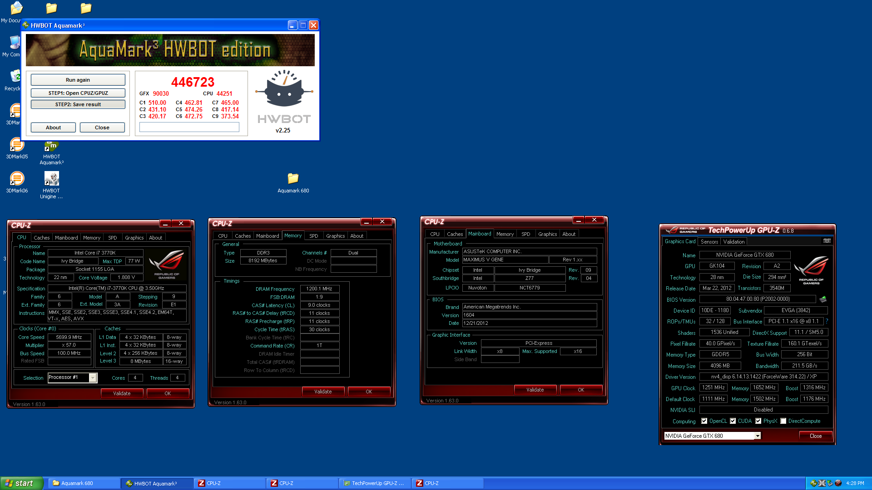
Task: Toggle the CUDA checkbox in GPU-Z
Action: (733, 421)
